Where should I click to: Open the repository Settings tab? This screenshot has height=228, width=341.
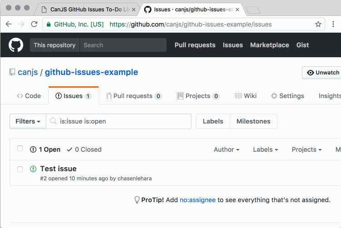click(x=287, y=96)
